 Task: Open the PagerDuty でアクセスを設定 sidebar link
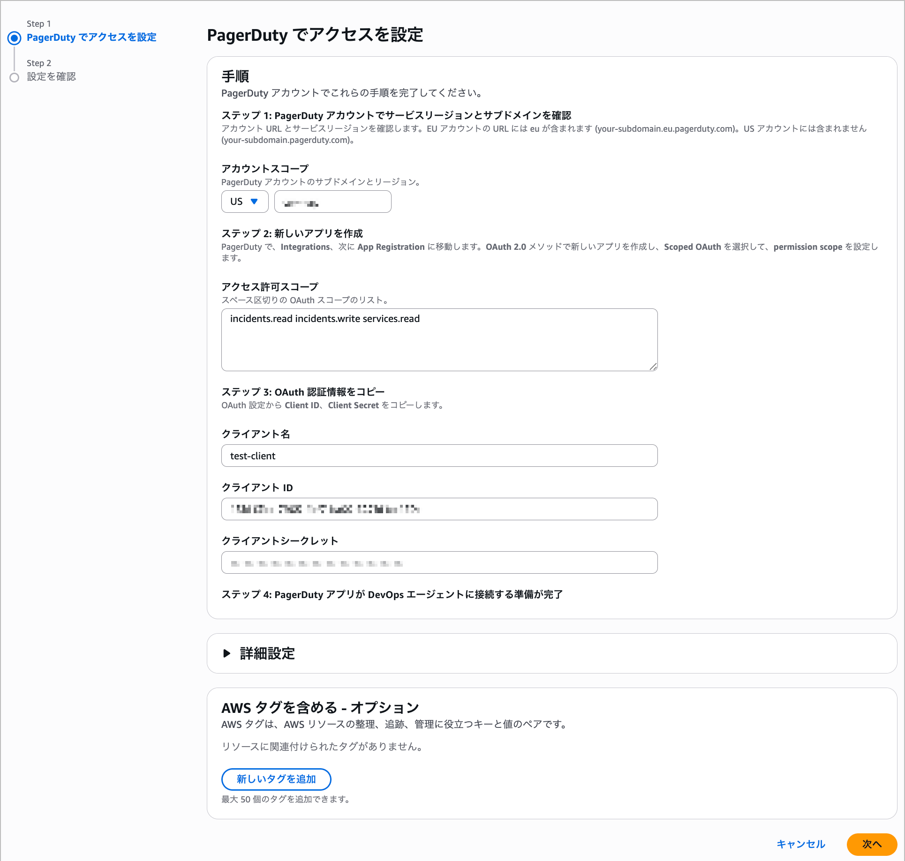[92, 37]
